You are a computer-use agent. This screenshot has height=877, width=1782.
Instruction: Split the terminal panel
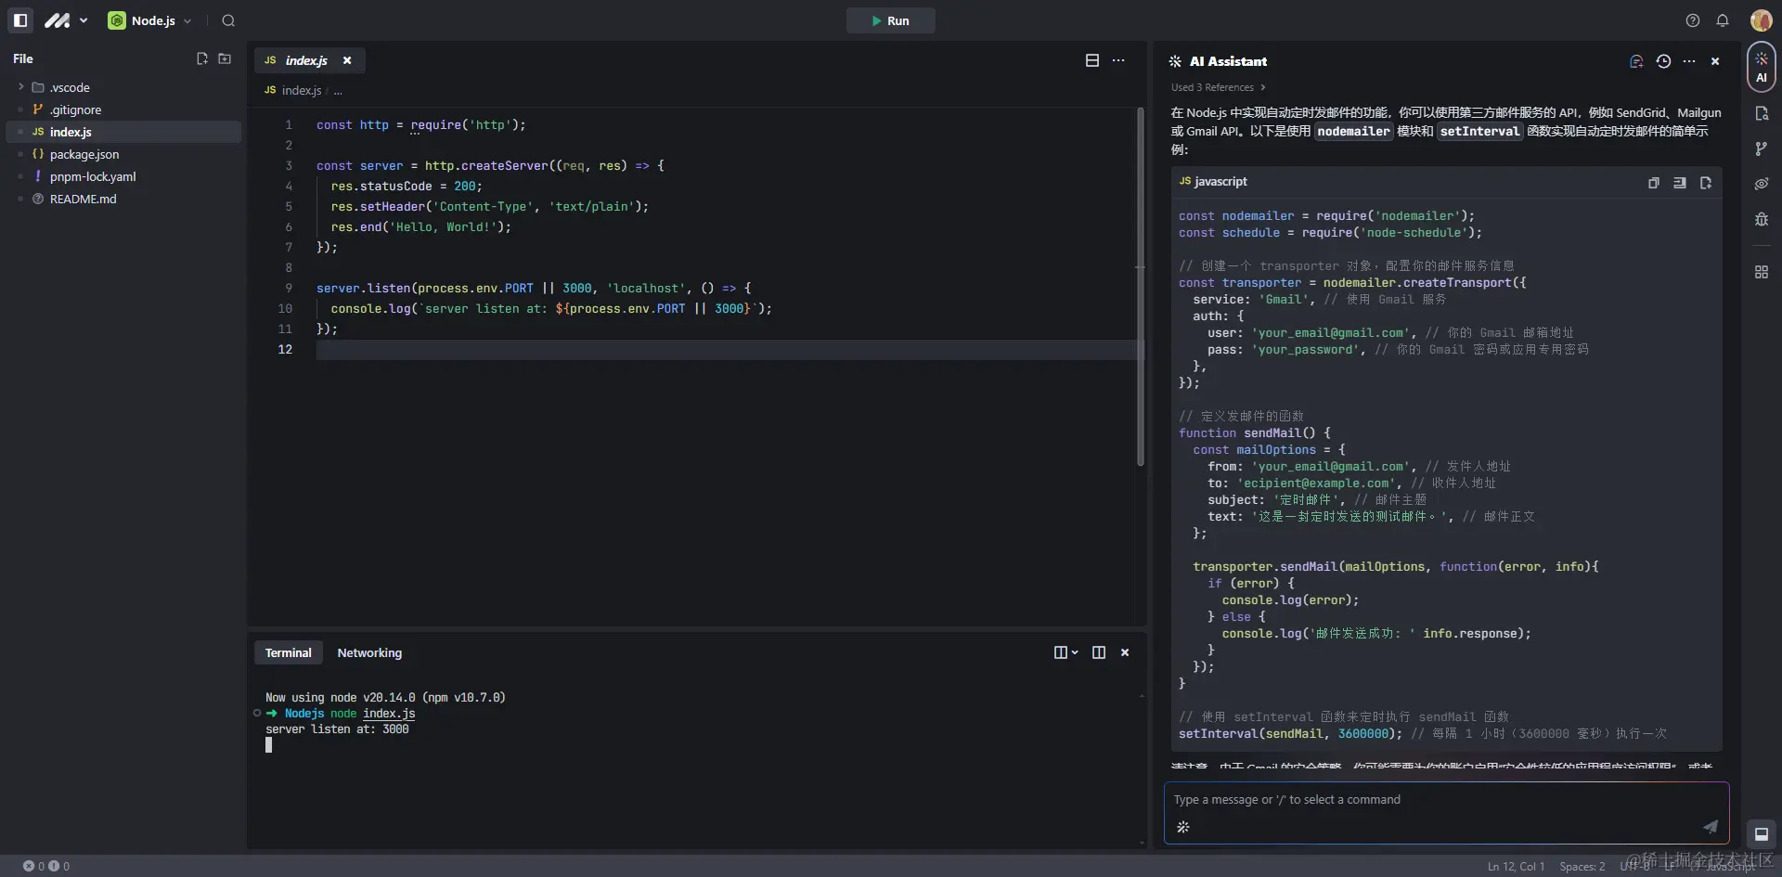1099,652
